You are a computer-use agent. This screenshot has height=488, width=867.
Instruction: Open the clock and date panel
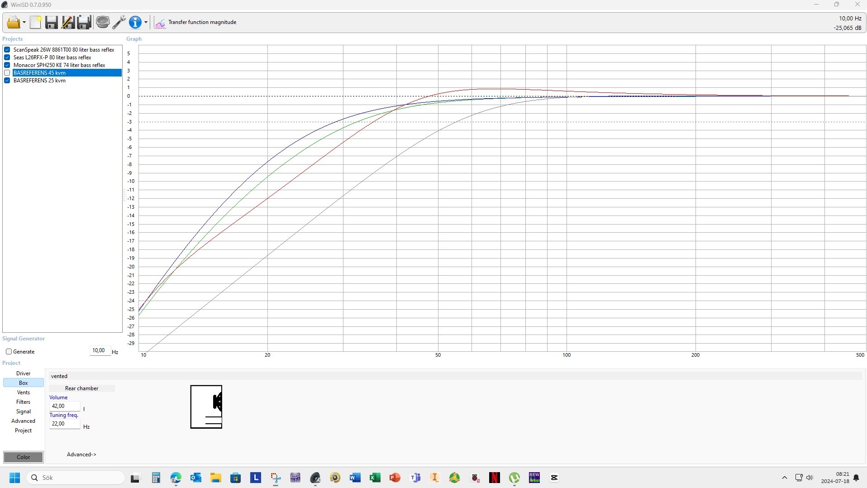835,478
